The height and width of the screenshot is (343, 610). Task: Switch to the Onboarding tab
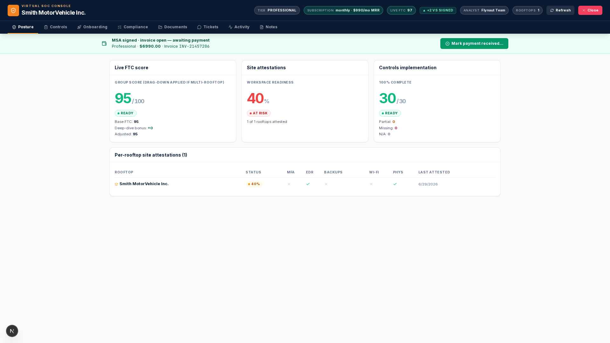click(x=92, y=27)
